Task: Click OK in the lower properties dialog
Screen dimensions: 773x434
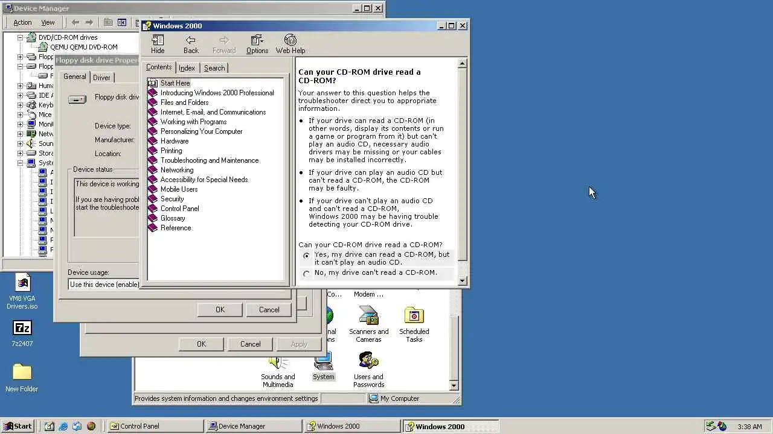Action: point(201,344)
